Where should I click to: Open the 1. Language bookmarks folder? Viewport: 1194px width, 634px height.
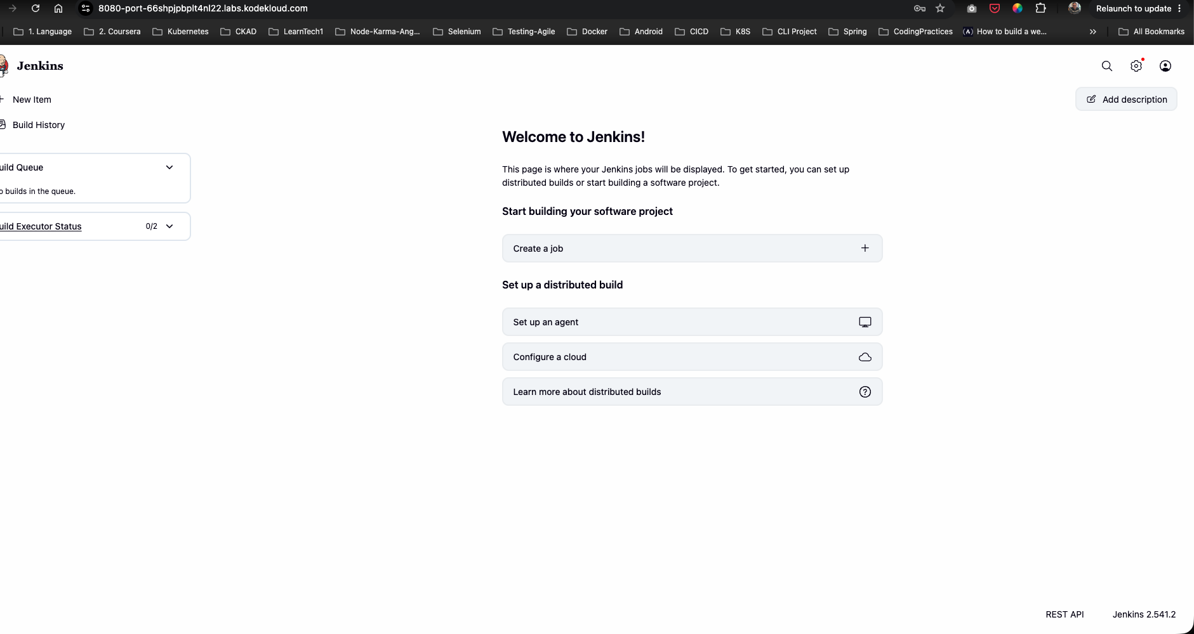click(43, 31)
